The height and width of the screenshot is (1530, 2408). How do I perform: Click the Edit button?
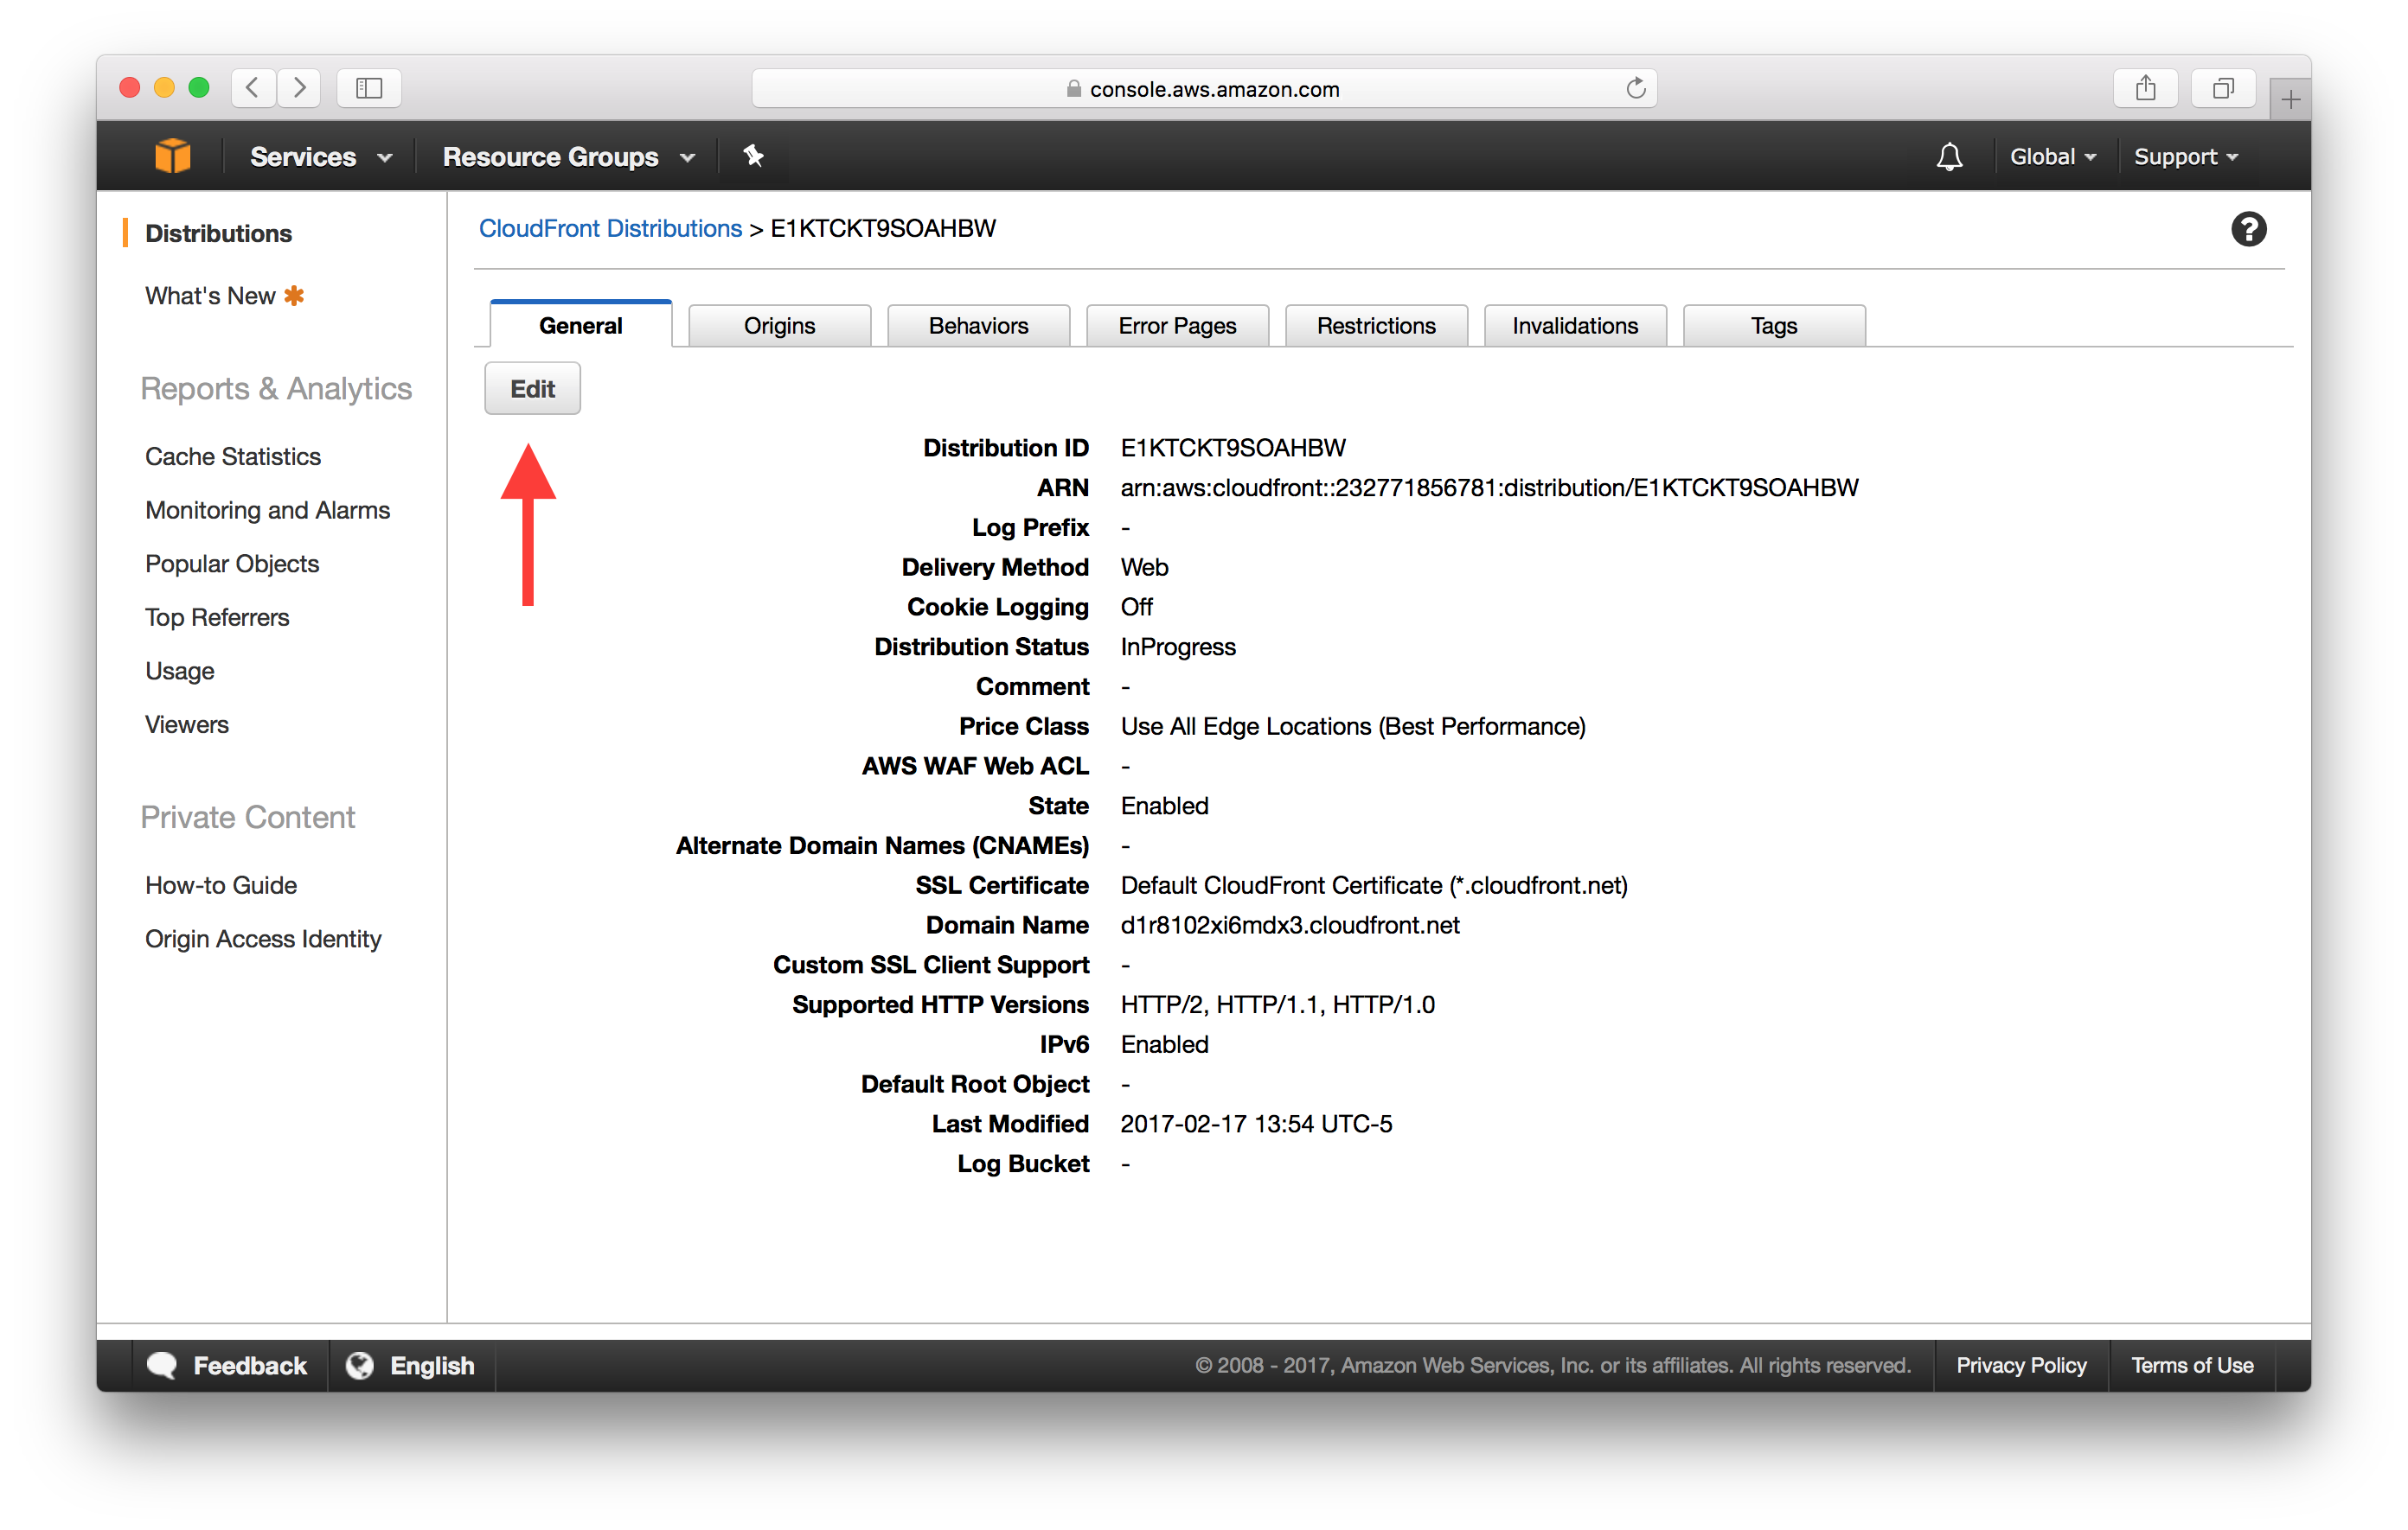pos(532,390)
